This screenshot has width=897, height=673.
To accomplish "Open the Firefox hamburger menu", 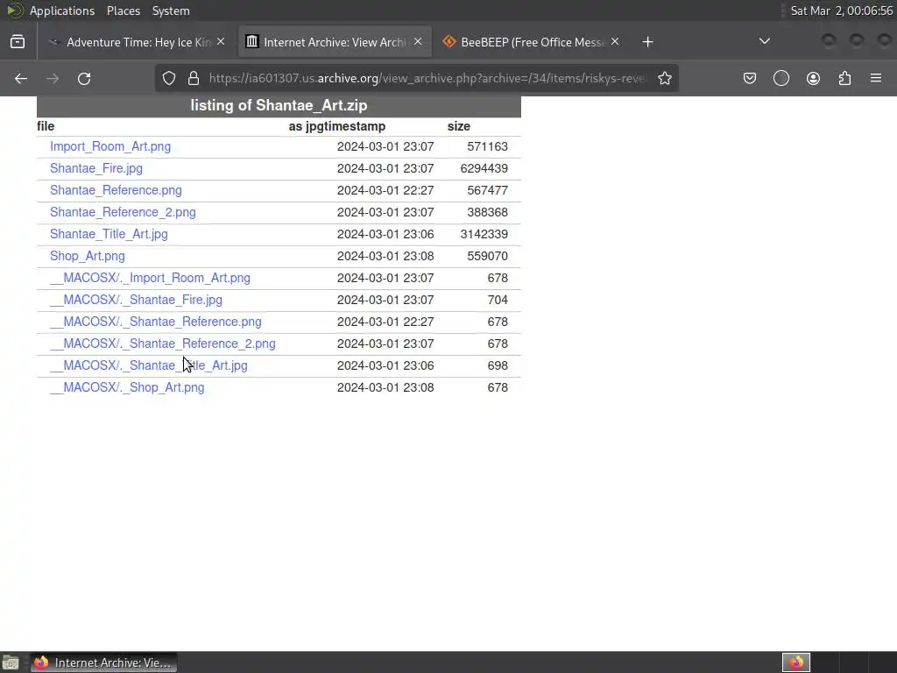I will tap(876, 78).
